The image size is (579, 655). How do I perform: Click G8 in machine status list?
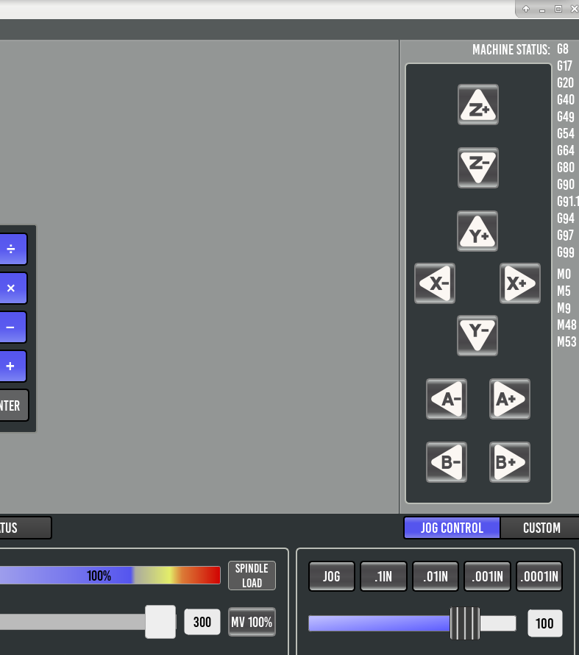(x=563, y=49)
